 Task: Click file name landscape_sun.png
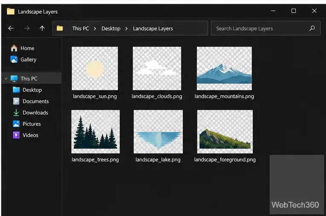(x=95, y=96)
